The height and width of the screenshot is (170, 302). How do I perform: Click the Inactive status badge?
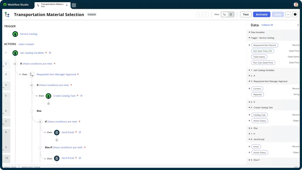[x=92, y=14]
